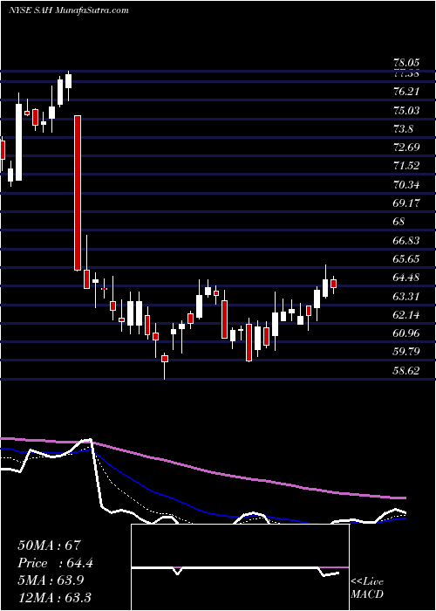Viewport: 436px width, 611px height.
Task: Select the 69.17 price axis label
Action: [x=406, y=203]
